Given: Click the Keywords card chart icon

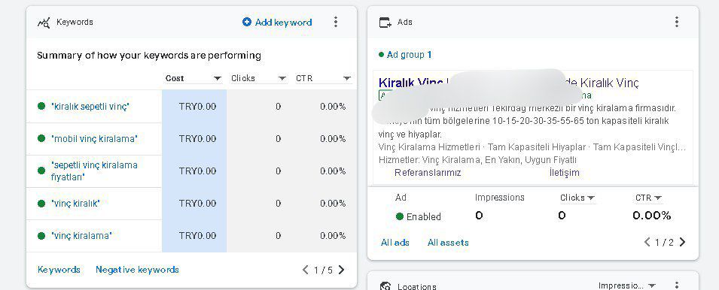Looking at the screenshot, I should 44,23.
